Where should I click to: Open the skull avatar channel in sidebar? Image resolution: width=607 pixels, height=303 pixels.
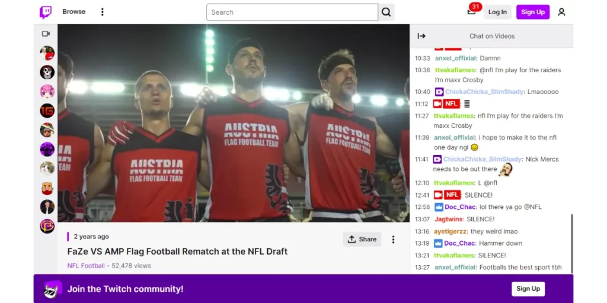click(47, 72)
